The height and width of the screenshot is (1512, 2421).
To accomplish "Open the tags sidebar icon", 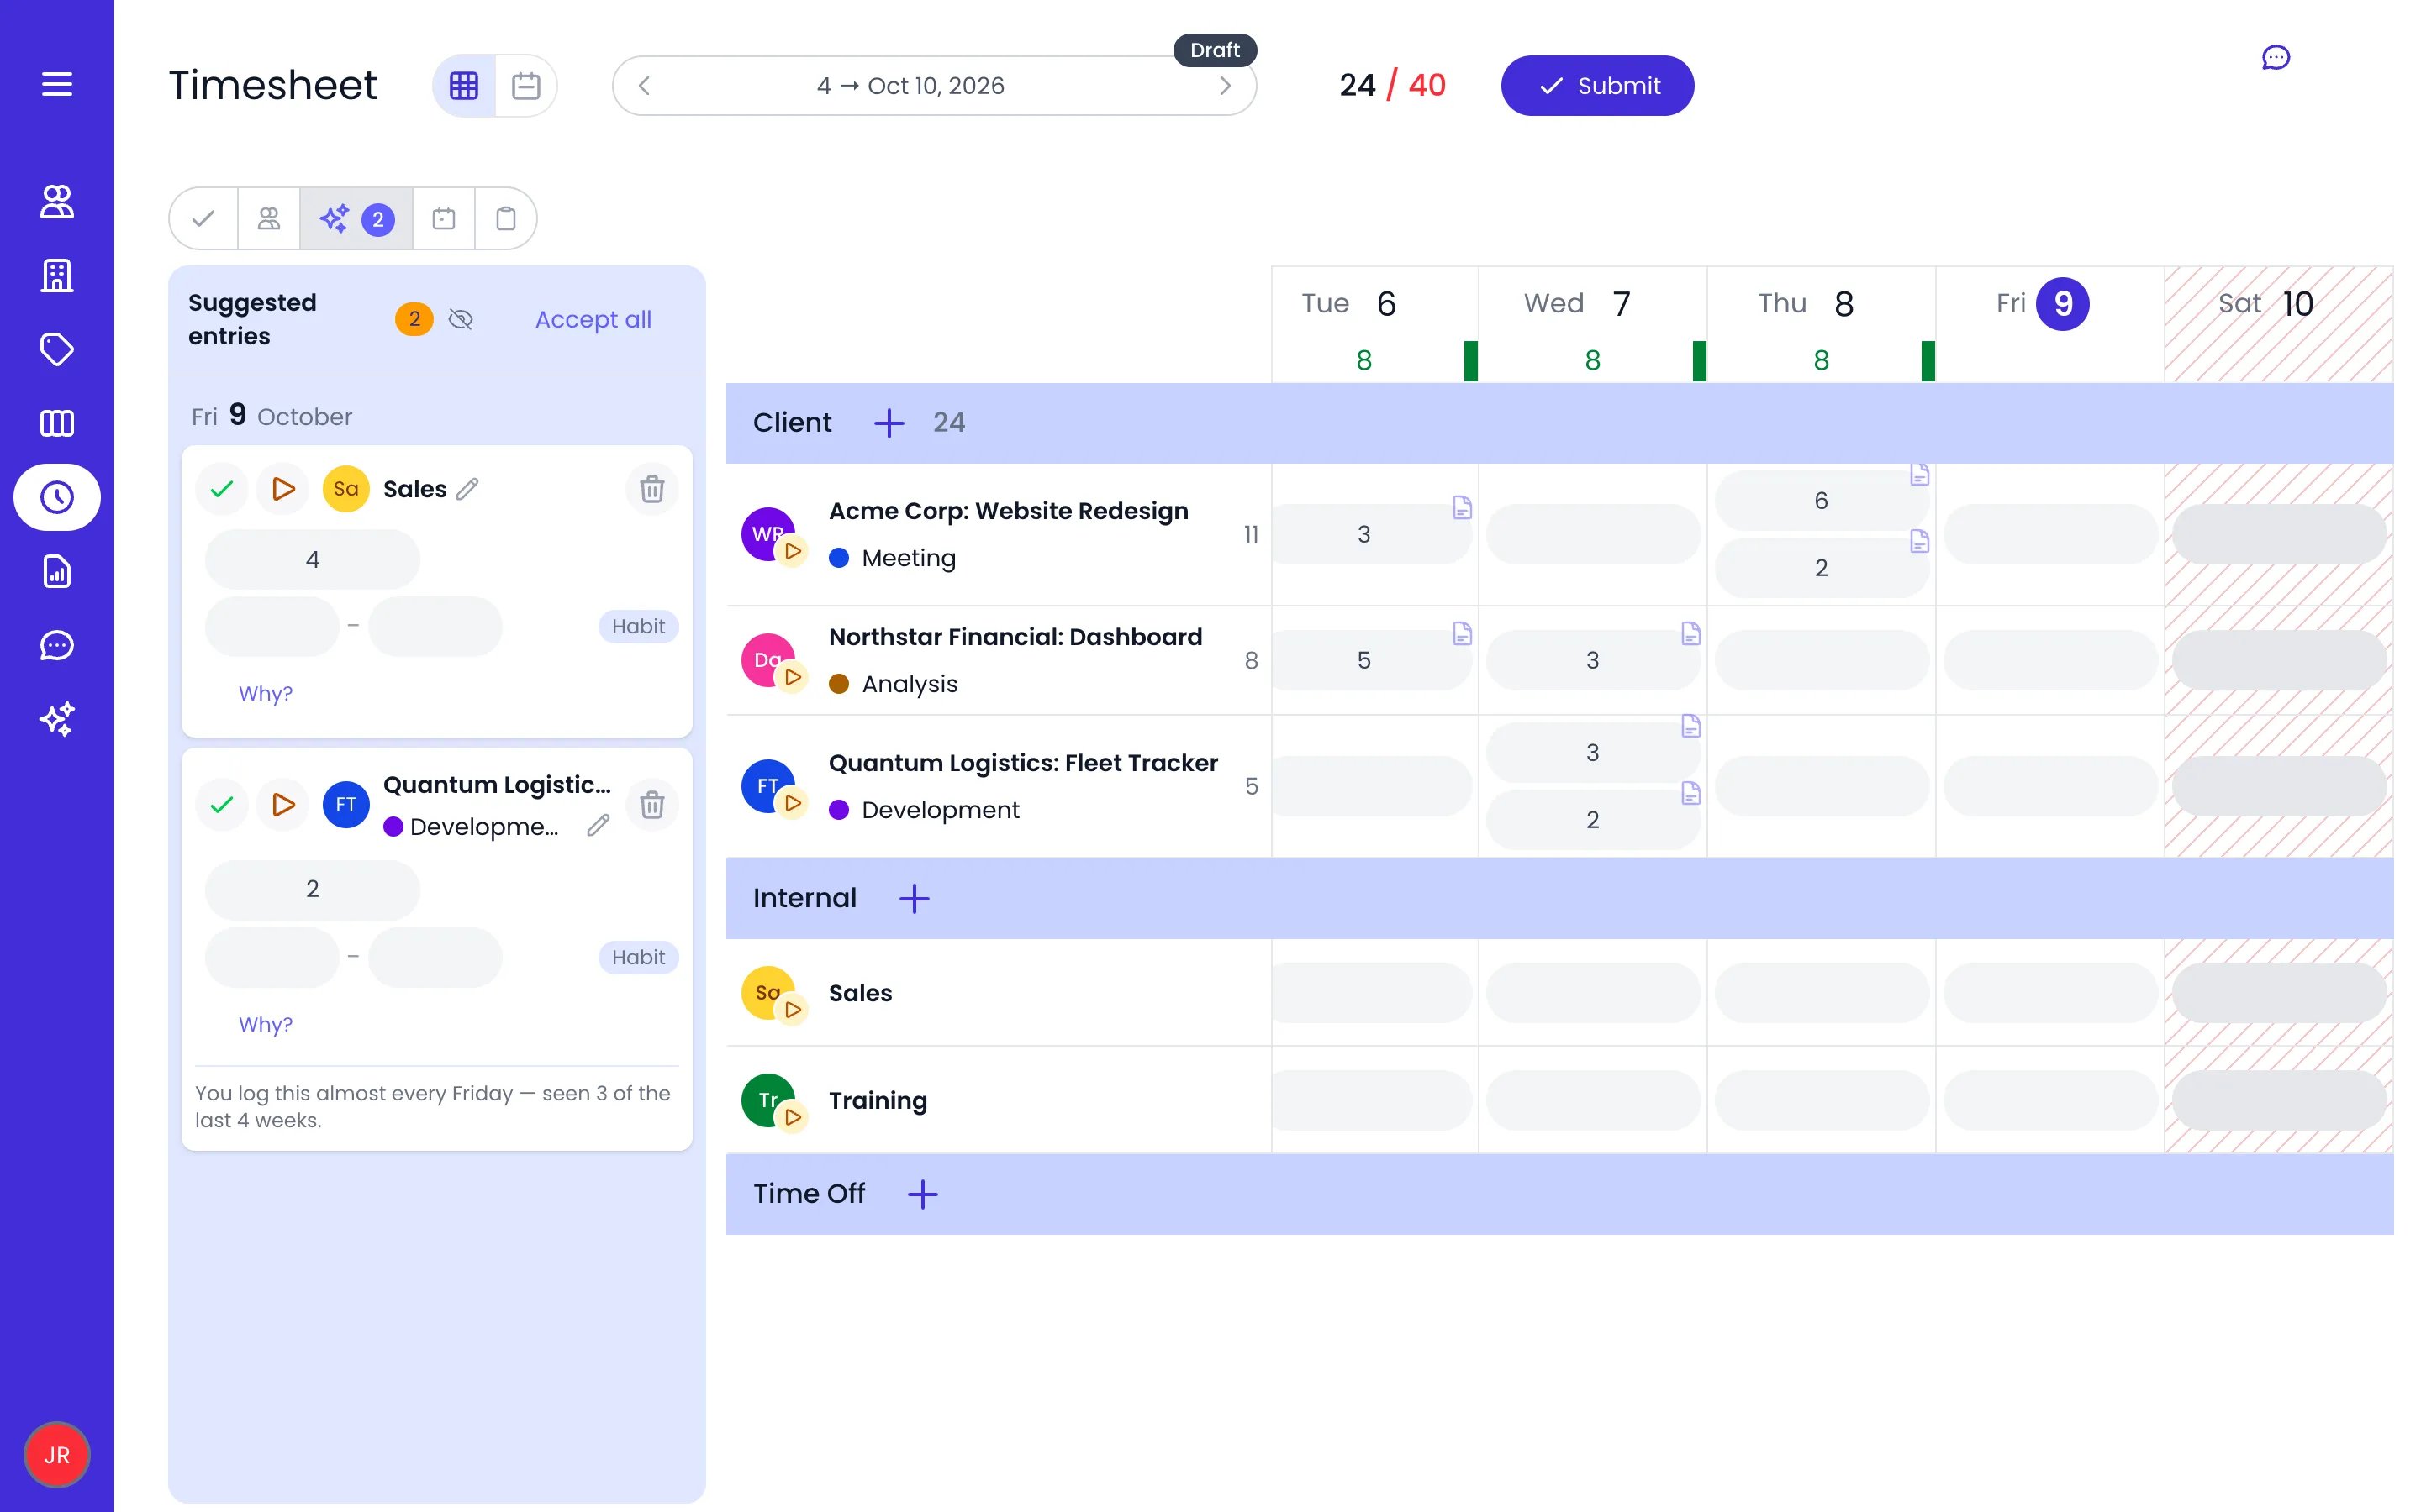I will point(57,349).
